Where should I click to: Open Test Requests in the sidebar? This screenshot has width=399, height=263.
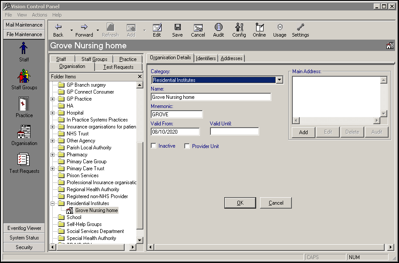click(x=24, y=163)
